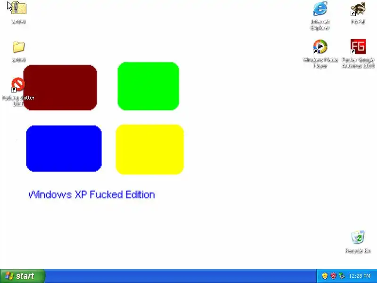Screen dimensions: 377x283
Task: Click the red shield security alert icon
Action: (333, 276)
